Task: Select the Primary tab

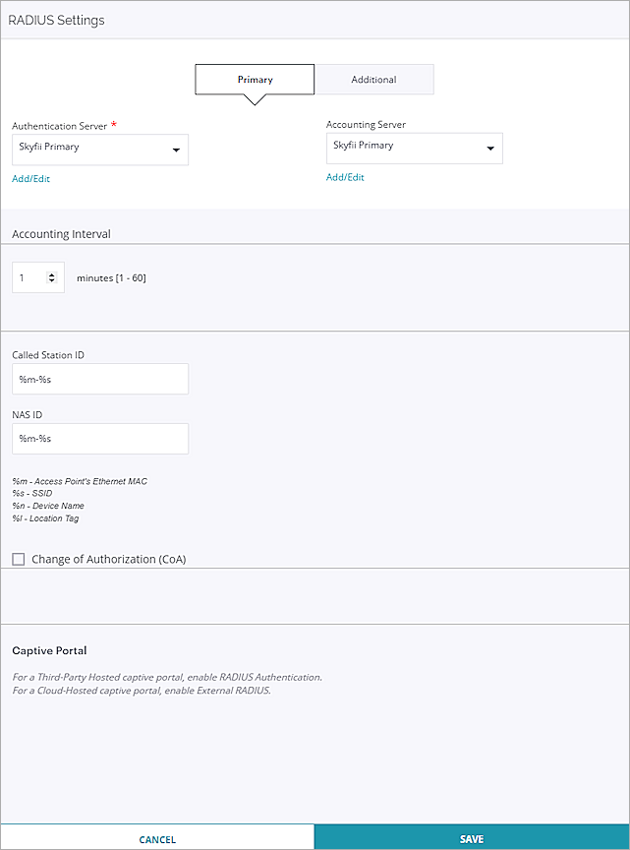Action: coord(255,79)
